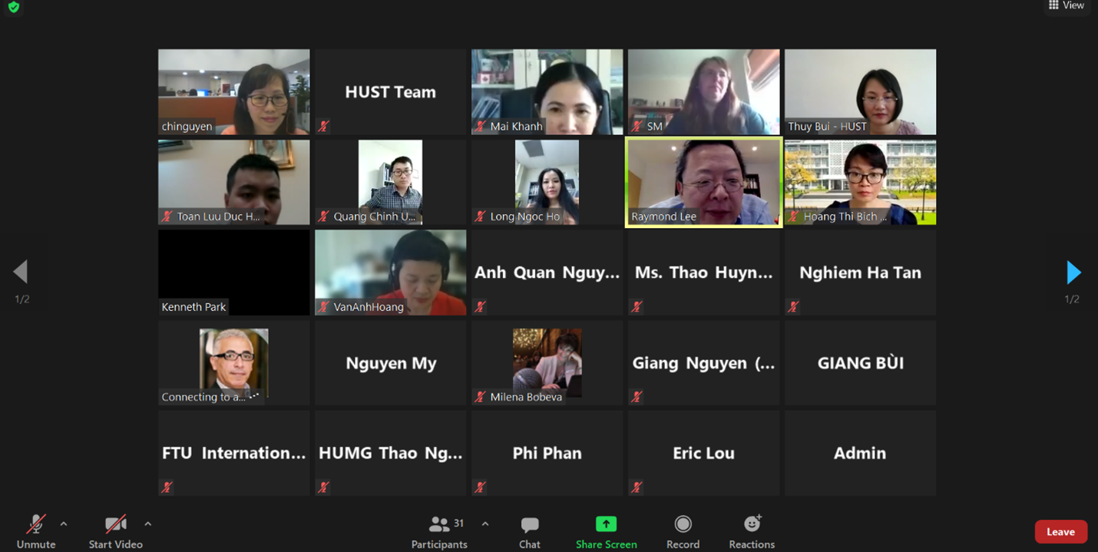Unmute the microphone
Screen dimensions: 1098x552
(36, 524)
